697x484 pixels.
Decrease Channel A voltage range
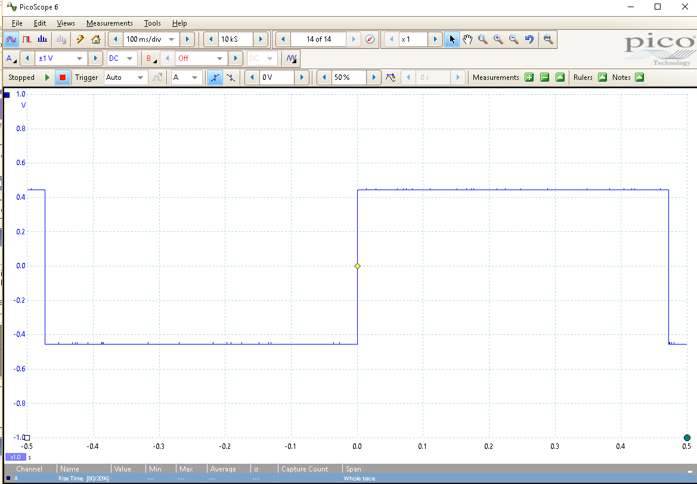27,58
